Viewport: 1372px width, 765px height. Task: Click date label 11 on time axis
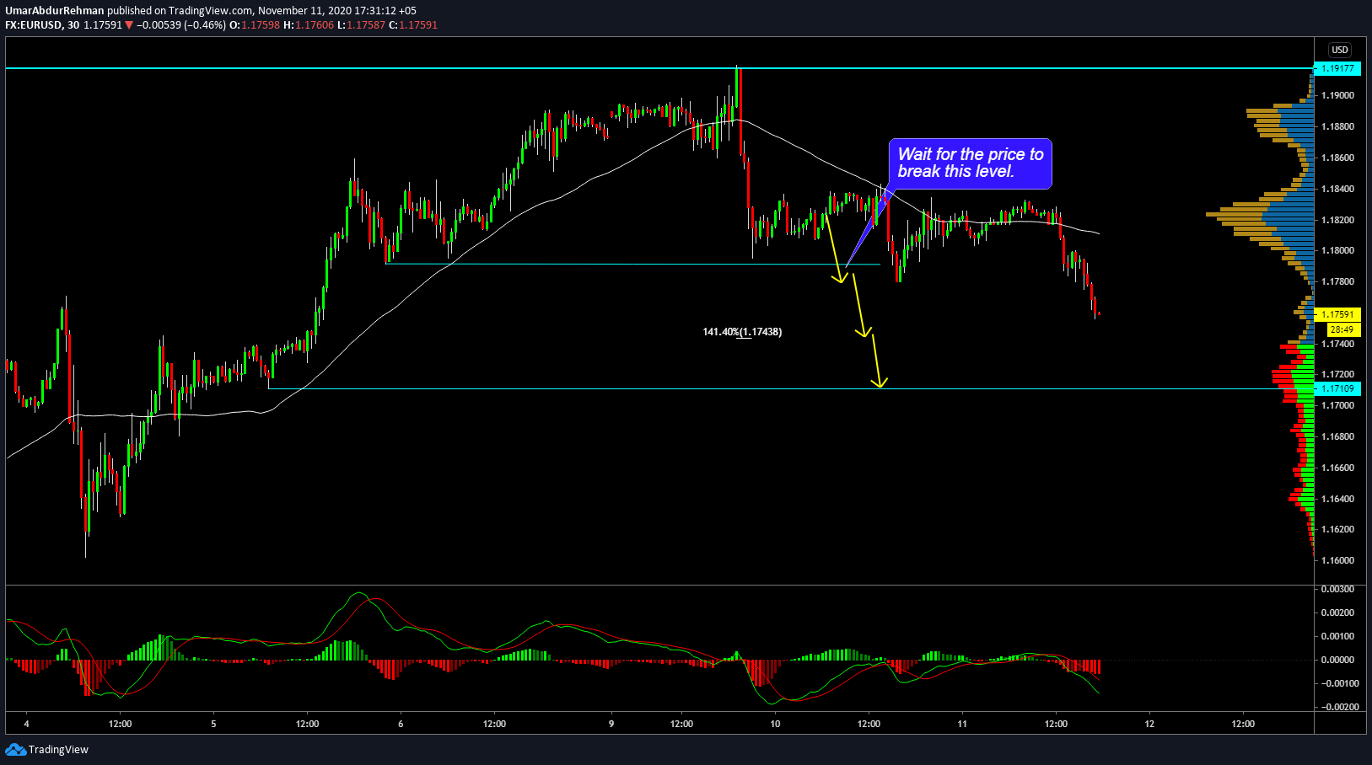tap(962, 724)
